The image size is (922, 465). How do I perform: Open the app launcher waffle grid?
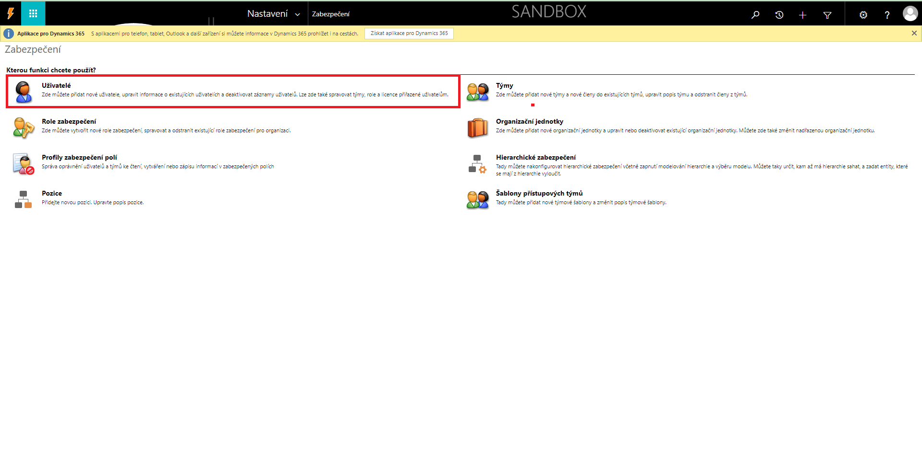tap(33, 14)
